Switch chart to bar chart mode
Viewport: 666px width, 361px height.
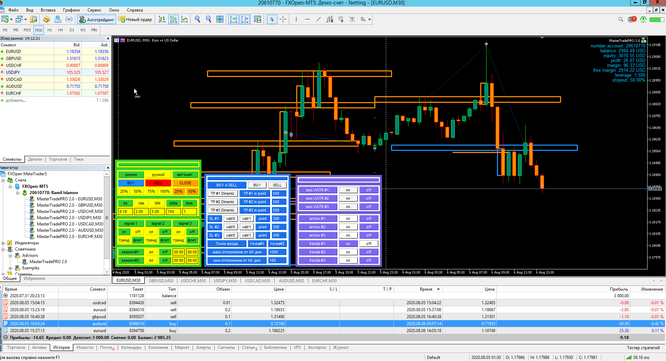(162, 19)
